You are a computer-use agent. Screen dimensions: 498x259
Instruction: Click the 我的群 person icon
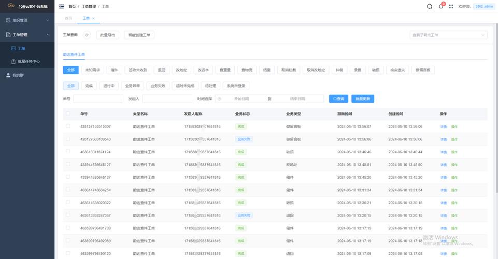[x=8, y=75]
